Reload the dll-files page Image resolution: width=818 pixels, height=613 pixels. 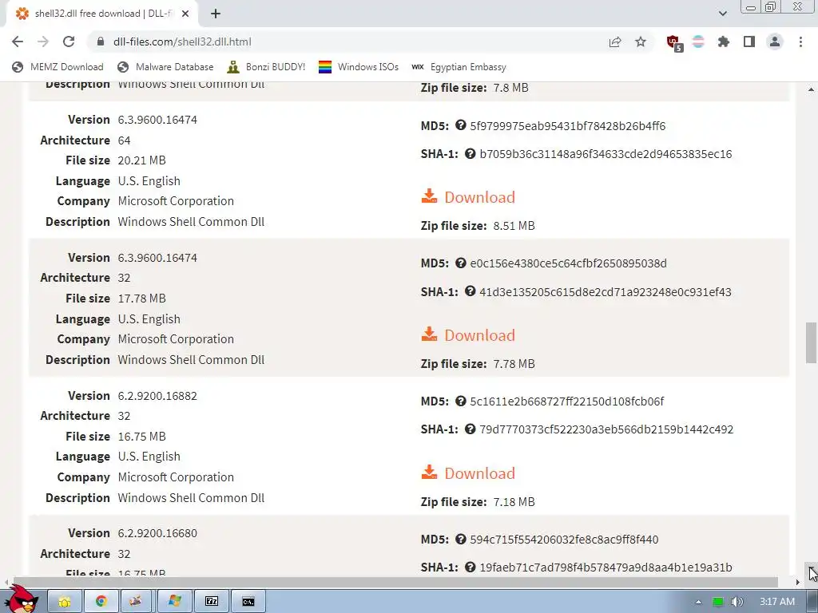coord(69,42)
